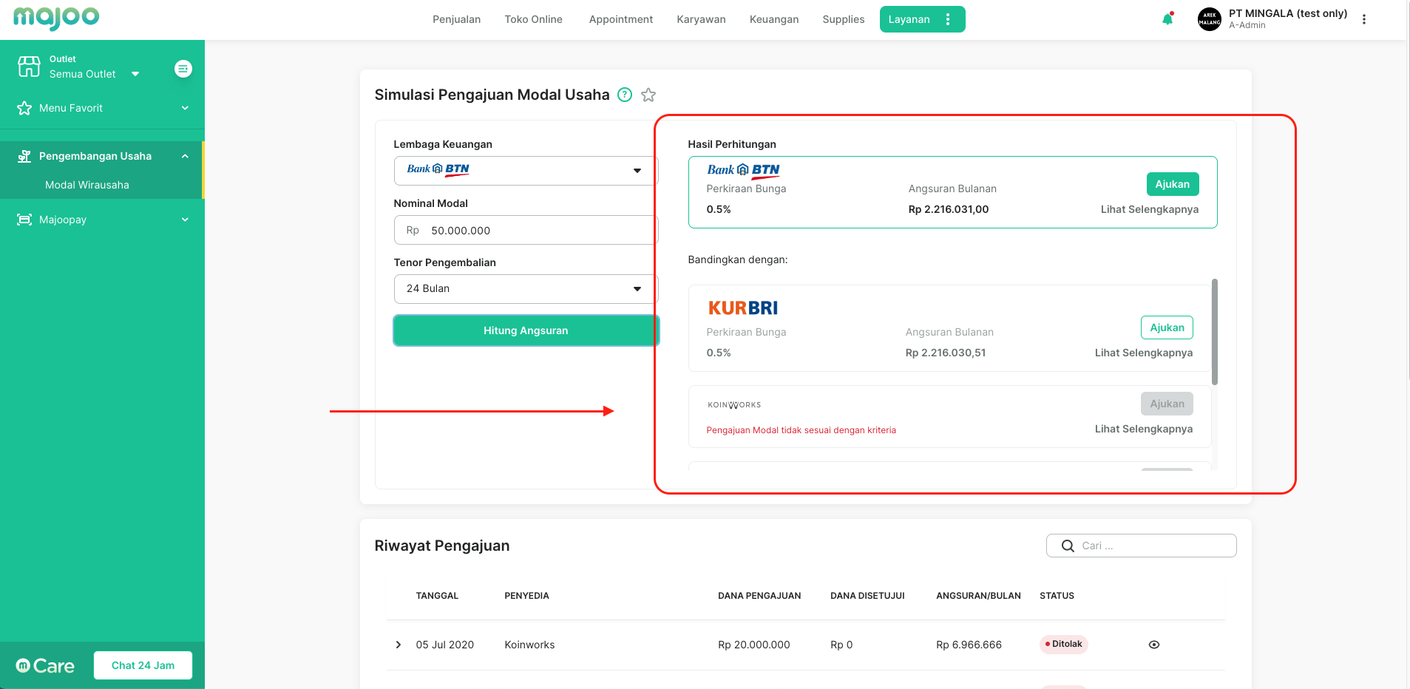
Task: Collapse Pengembangan Usaha section
Action: coord(185,156)
